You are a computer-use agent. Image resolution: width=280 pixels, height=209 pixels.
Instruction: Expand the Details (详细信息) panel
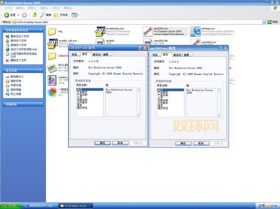click(x=40, y=104)
